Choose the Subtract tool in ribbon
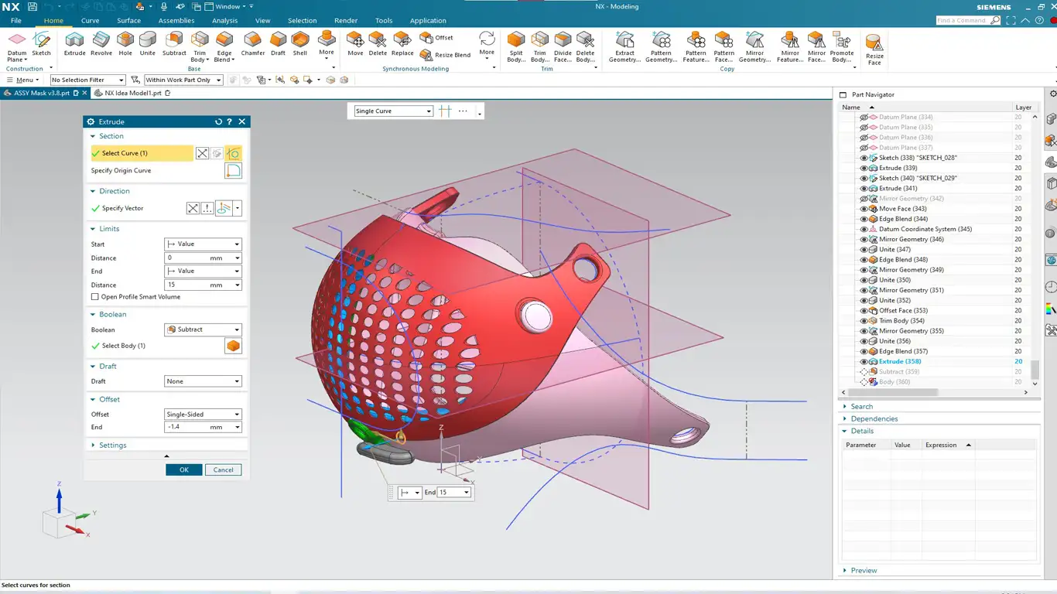Image resolution: width=1057 pixels, height=594 pixels. (174, 43)
